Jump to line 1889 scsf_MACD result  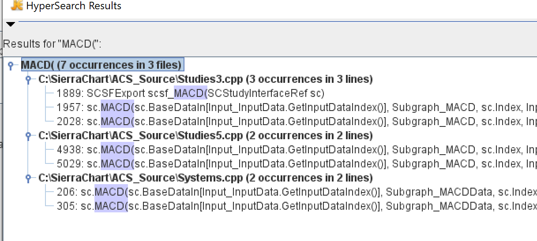coord(191,93)
